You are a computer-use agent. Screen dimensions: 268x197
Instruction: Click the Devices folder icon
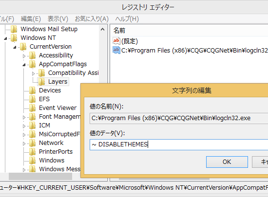tap(32, 90)
